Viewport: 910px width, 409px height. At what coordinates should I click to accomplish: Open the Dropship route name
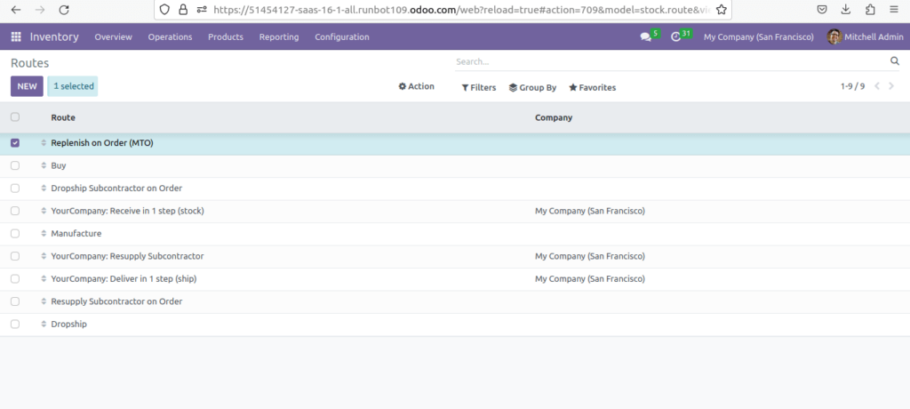point(68,325)
